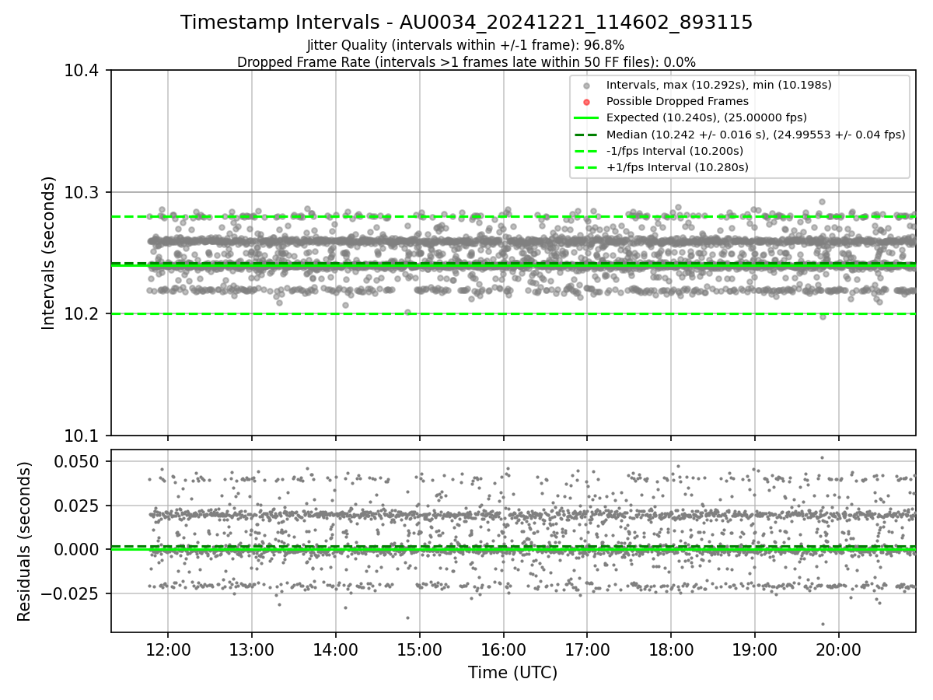Click the 'Residuals (seconds)' y-axis label

(x=25, y=541)
